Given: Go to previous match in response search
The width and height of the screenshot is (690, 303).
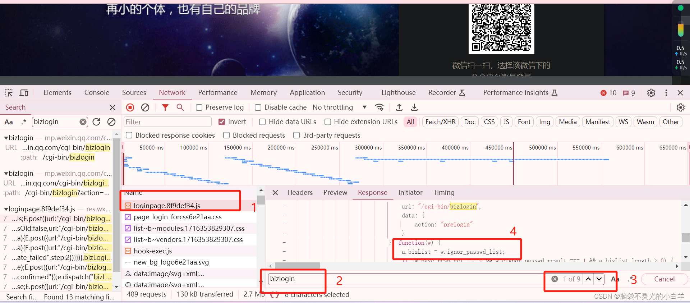Looking at the screenshot, I should coord(588,279).
